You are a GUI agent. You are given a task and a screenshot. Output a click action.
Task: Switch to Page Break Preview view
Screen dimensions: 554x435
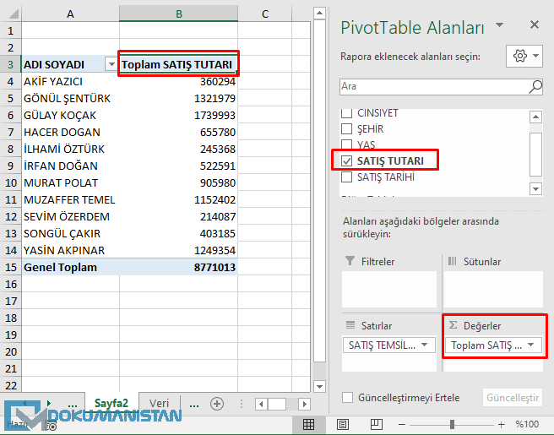(x=377, y=424)
